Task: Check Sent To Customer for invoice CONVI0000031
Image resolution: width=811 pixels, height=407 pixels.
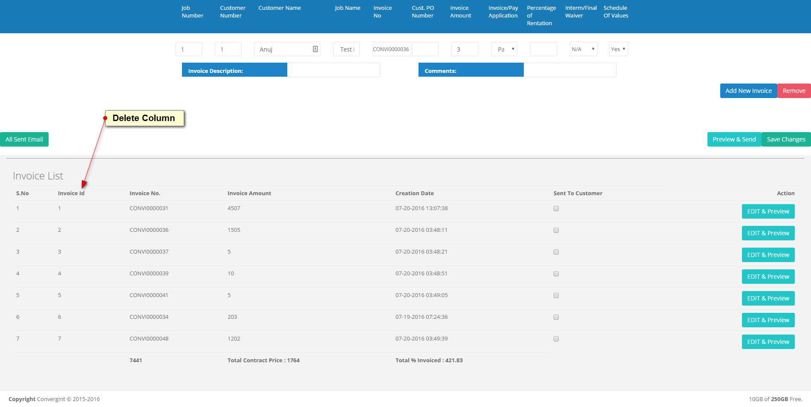Action: 556,208
